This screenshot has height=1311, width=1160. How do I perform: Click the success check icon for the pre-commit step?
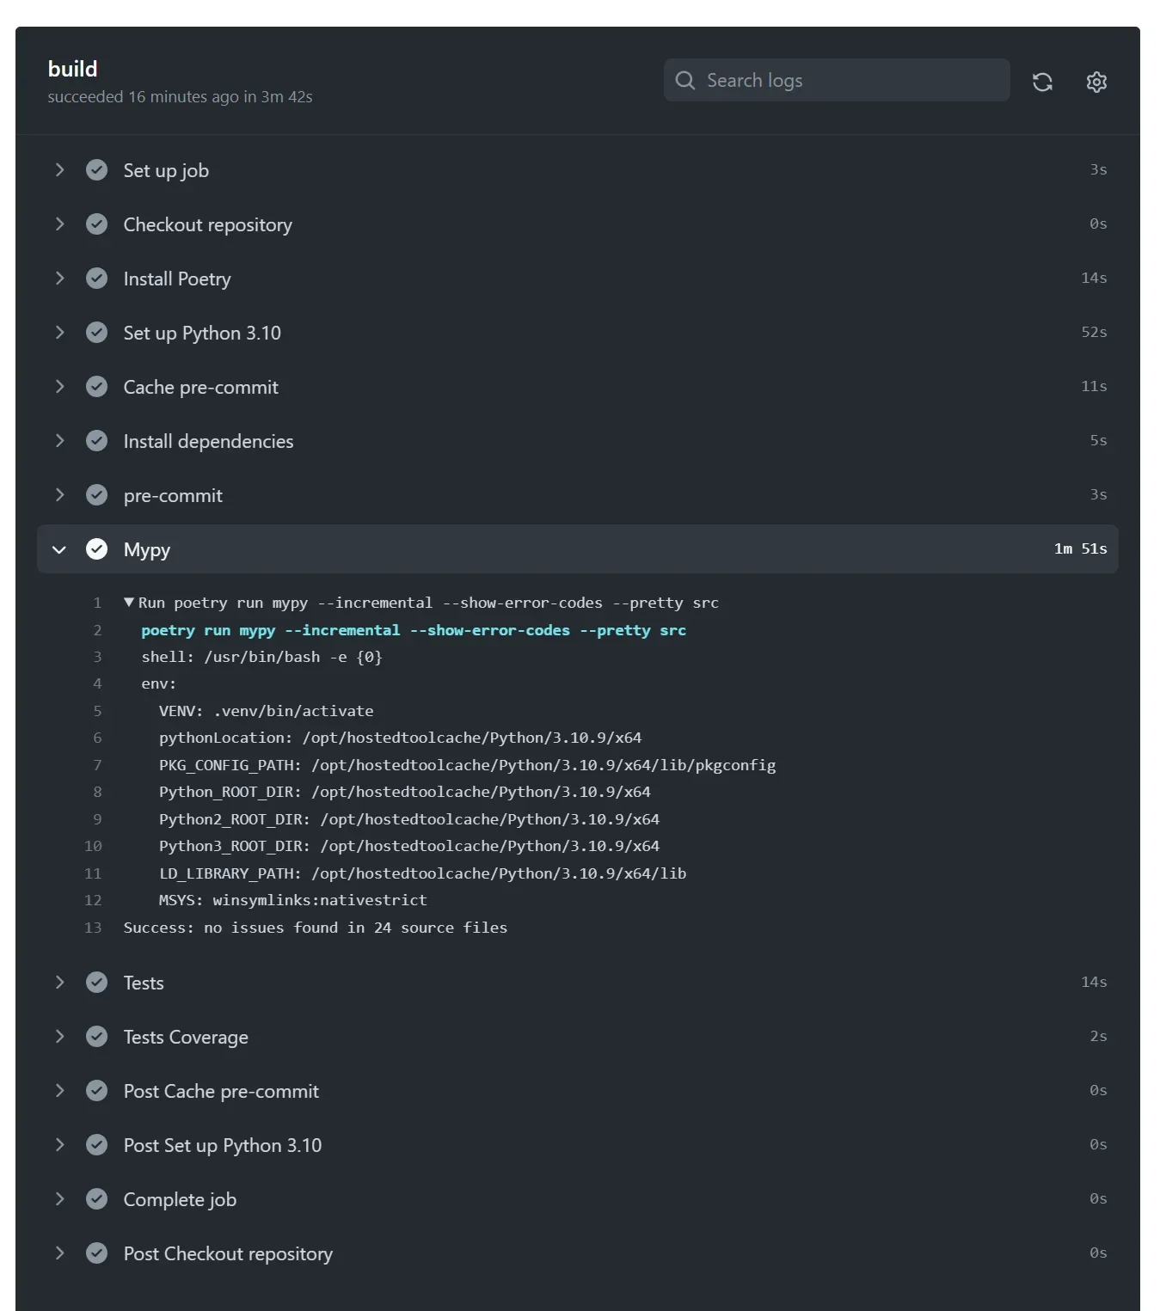(x=97, y=495)
